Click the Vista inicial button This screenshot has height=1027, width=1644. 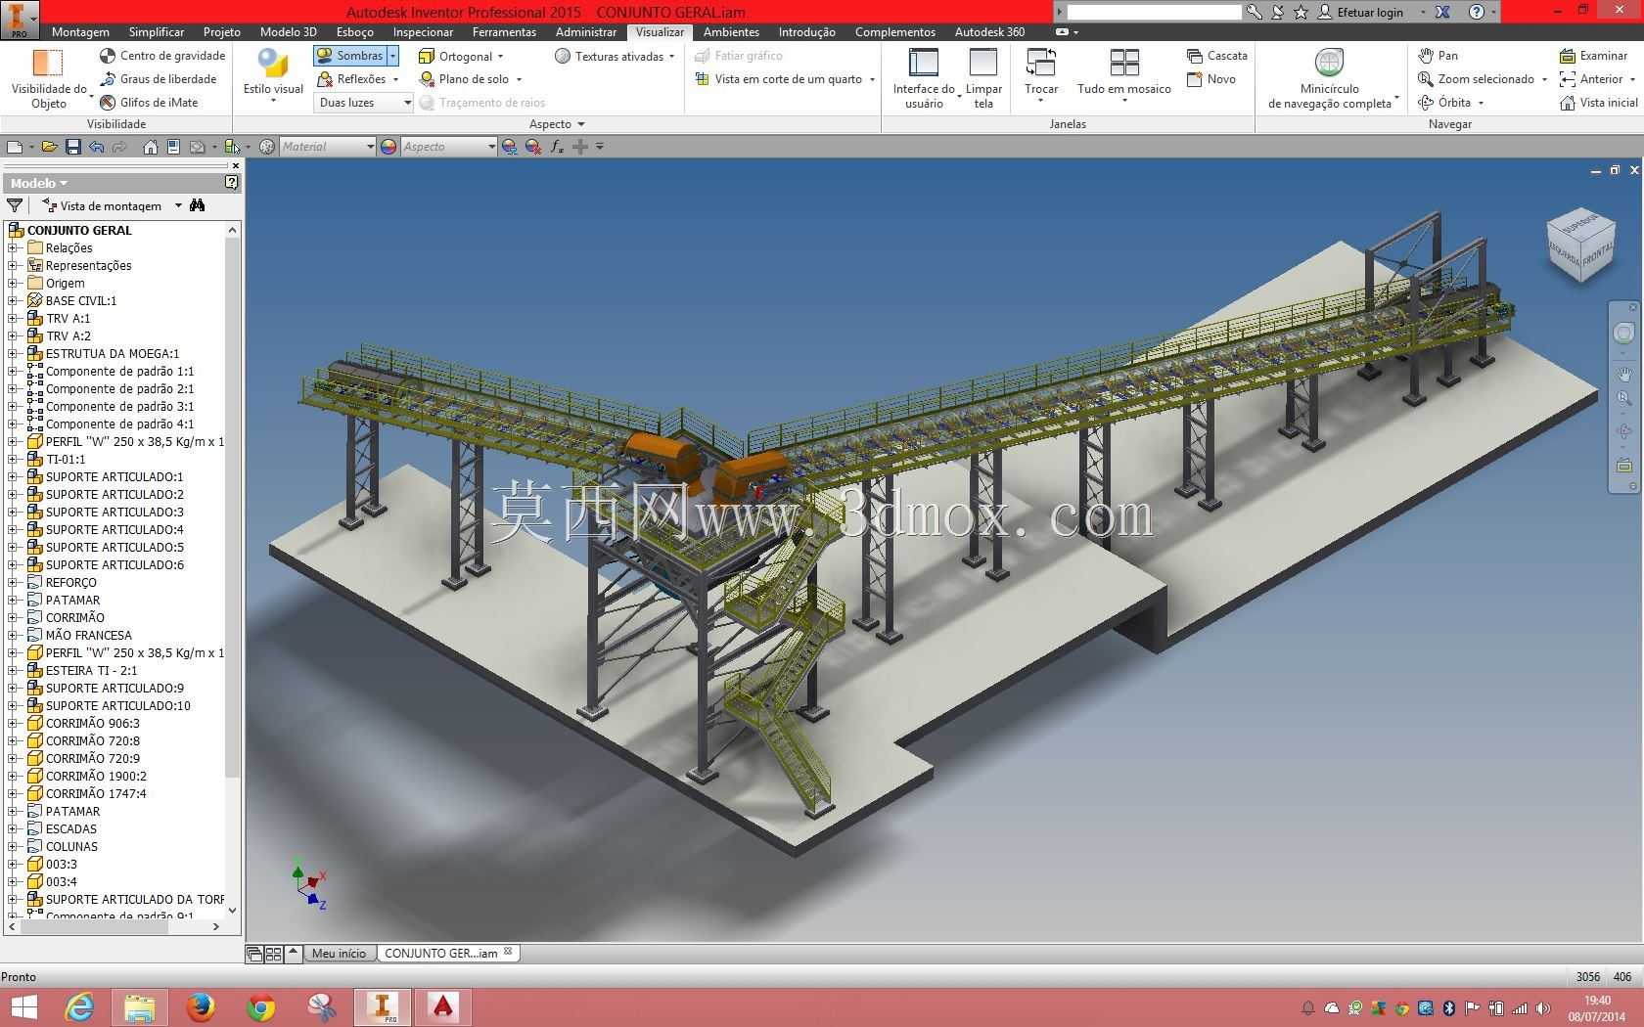1598,103
